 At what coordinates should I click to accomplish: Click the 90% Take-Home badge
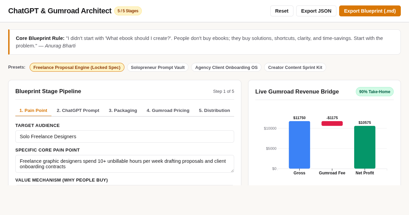[x=375, y=92]
